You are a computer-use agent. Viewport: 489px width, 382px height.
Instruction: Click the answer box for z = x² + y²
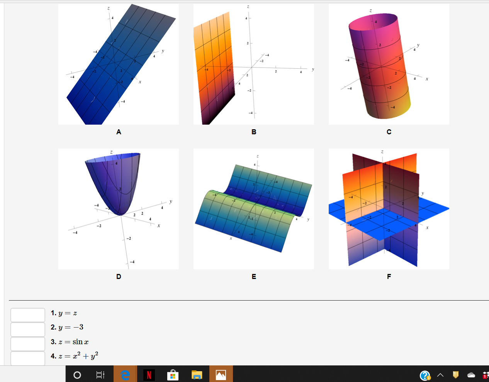point(27,358)
